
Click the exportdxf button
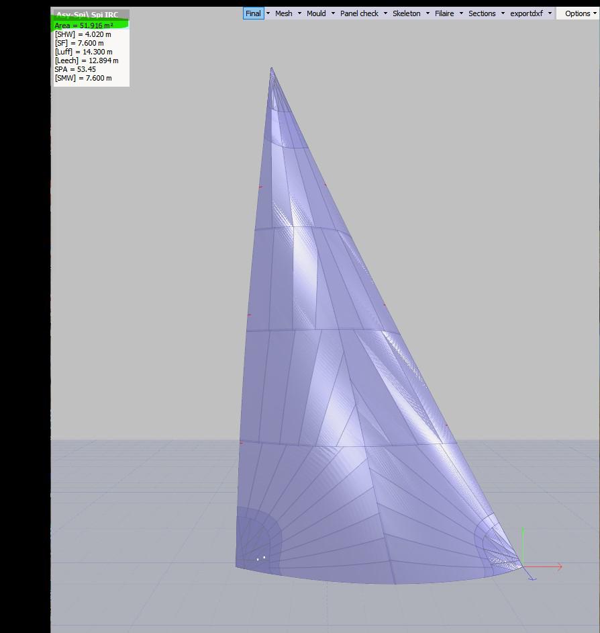(526, 13)
